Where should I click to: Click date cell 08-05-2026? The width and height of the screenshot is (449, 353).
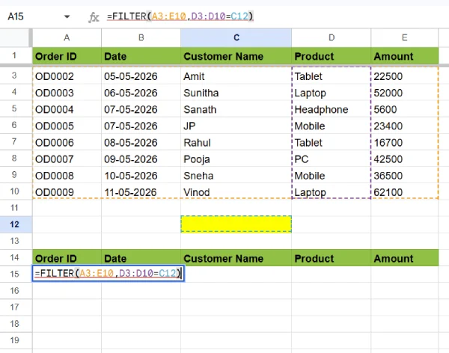[141, 143]
